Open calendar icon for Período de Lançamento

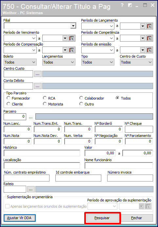point(149,26)
